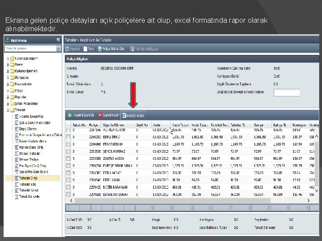Click the green Hepsini İşaretle check icon
The width and height of the screenshot is (322, 241).
coord(70,115)
